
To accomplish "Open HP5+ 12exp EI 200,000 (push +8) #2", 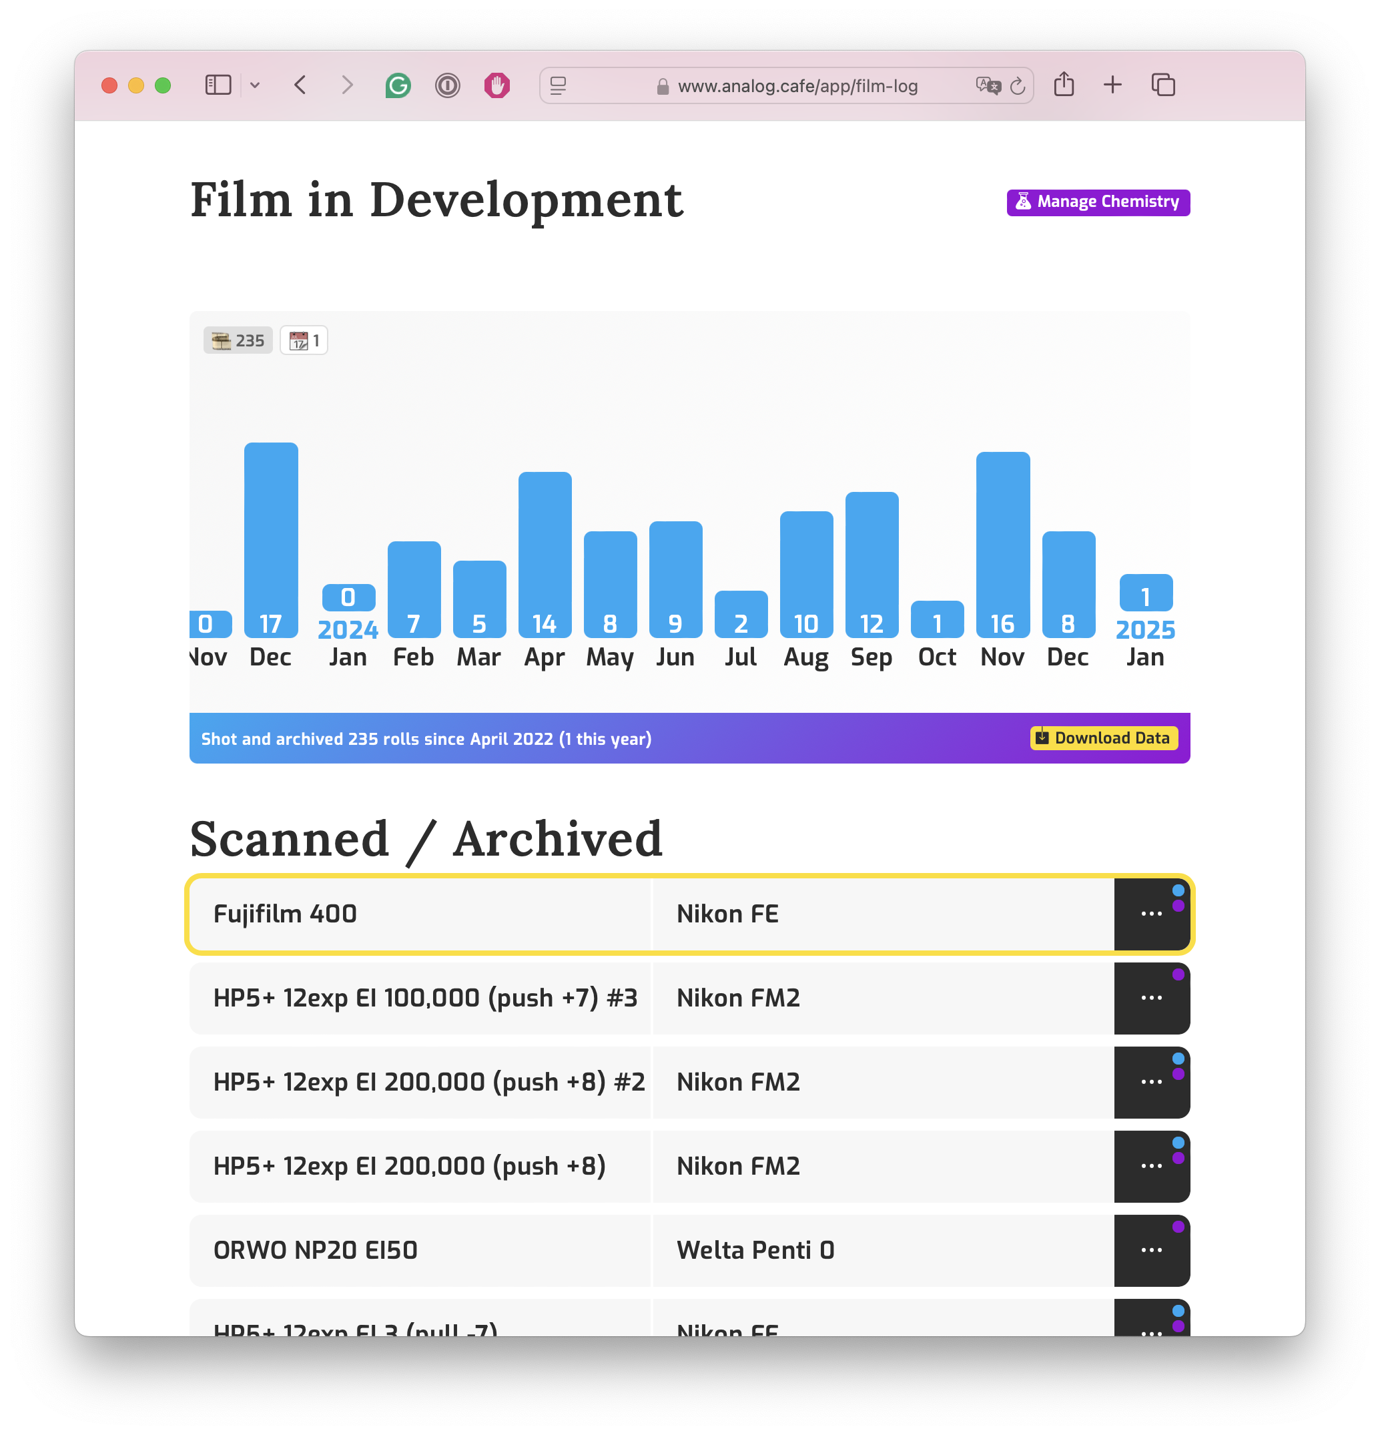I will tap(420, 1083).
